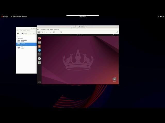Viewport: 165px width, 123px height.
Task: Click the Open button in VM Manager
Action: point(24,33)
